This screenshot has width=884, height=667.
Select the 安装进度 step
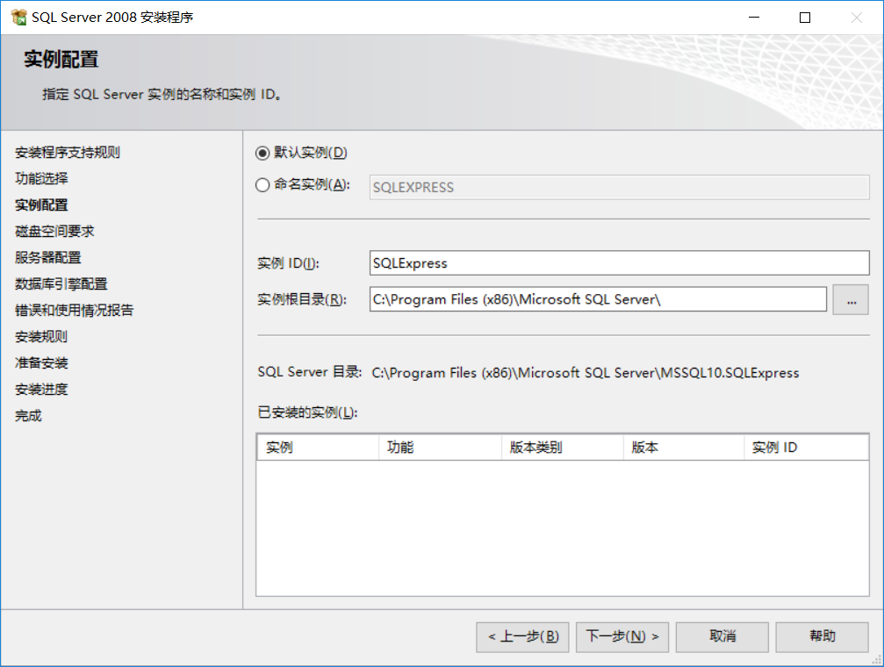click(41, 389)
